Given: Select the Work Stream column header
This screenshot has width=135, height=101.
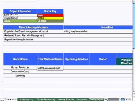Looking at the screenshot, I should (20, 59).
